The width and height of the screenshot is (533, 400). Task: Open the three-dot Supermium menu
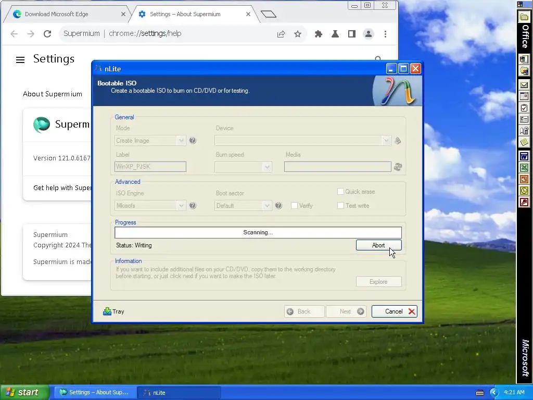(385, 34)
